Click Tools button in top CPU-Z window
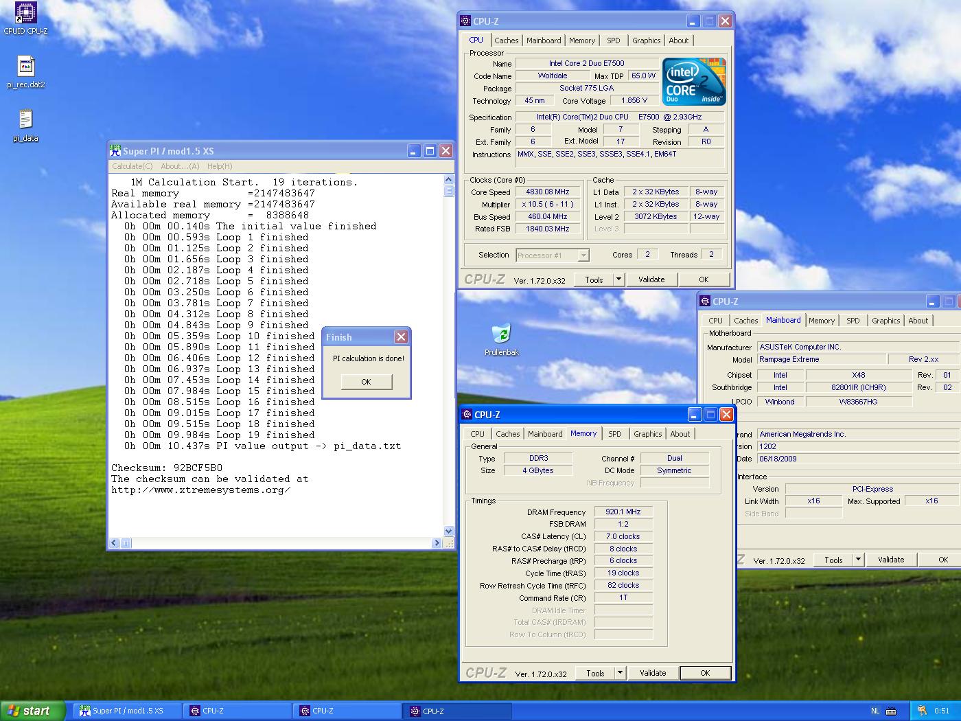Screen dimensions: 961x721 594,279
